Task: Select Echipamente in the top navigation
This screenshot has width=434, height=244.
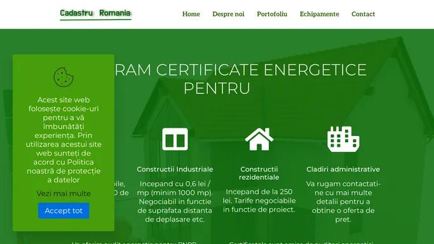Action: click(320, 14)
